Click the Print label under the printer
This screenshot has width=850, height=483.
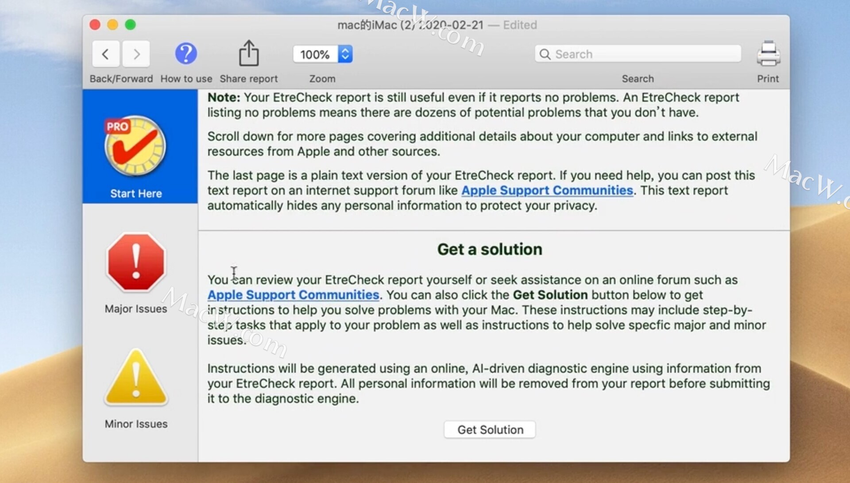pos(768,79)
